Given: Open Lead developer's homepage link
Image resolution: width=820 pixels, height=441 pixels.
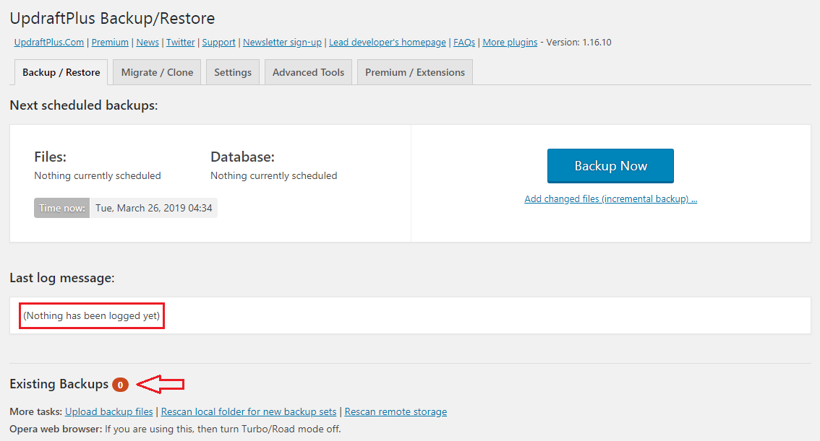Looking at the screenshot, I should pyautogui.click(x=388, y=43).
